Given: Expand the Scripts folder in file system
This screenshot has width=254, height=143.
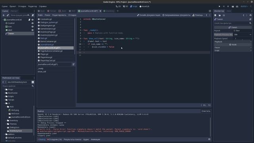Looking at the screenshot, I should 4,96.
